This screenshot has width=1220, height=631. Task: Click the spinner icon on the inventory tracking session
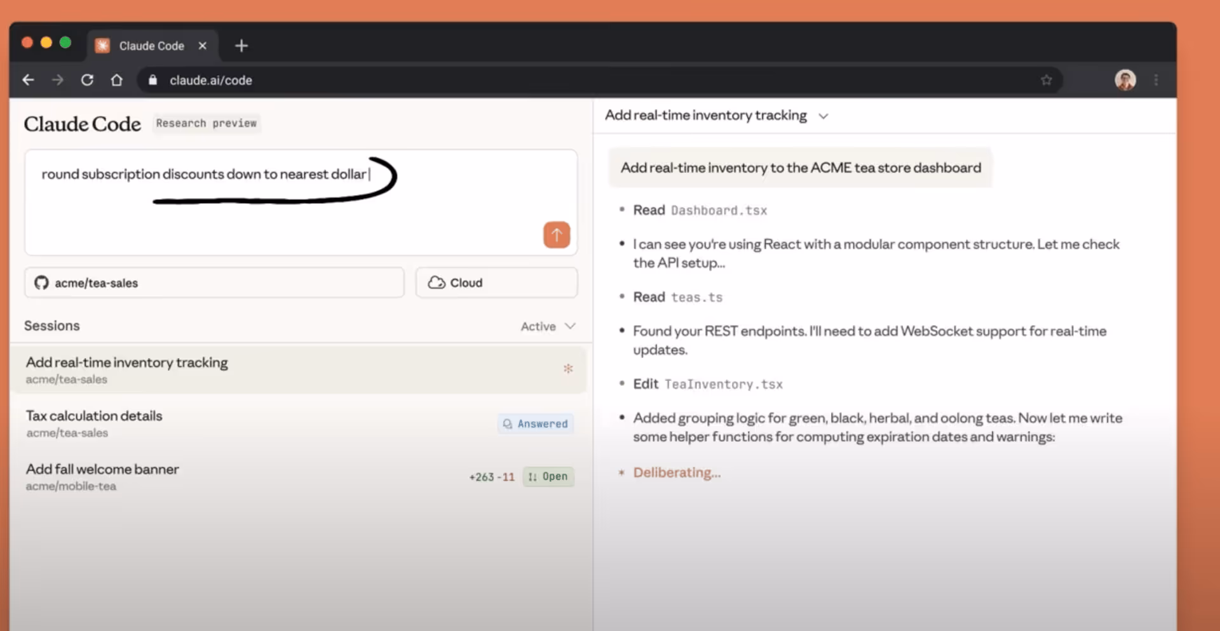pyautogui.click(x=568, y=368)
